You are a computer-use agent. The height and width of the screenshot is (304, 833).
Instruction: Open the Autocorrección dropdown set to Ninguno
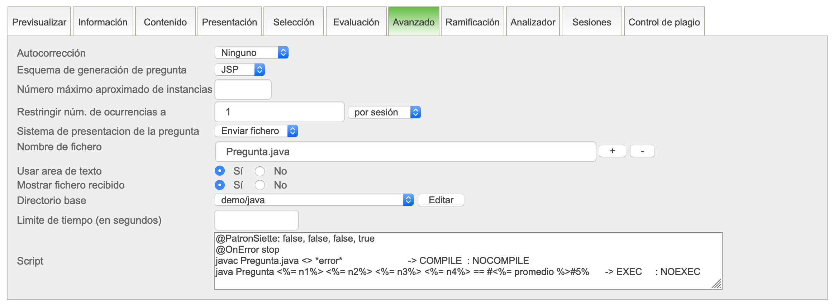(x=251, y=53)
